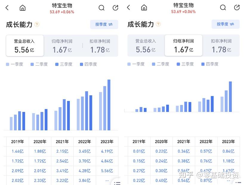Toggle 一季度 legend in right chart
Image resolution: width=245 pixels, height=185 pixels.
136,64
